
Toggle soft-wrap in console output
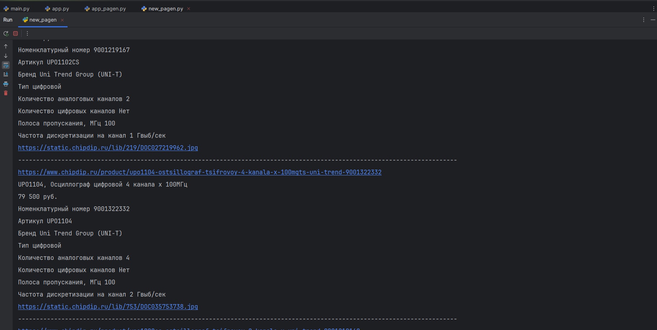coord(6,65)
